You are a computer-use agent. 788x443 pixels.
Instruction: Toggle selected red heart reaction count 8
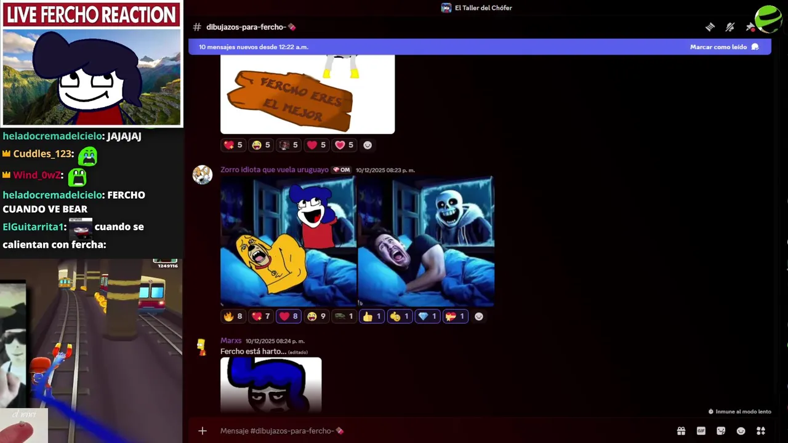(289, 316)
